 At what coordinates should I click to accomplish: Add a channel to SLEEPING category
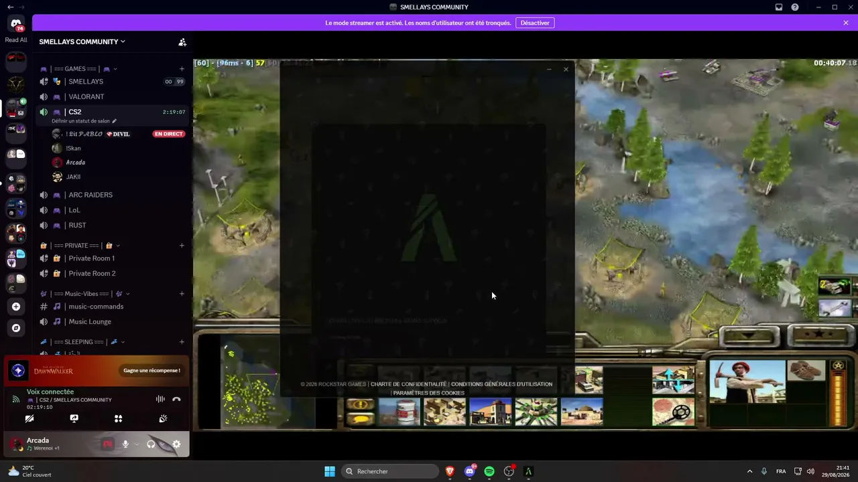(x=182, y=342)
